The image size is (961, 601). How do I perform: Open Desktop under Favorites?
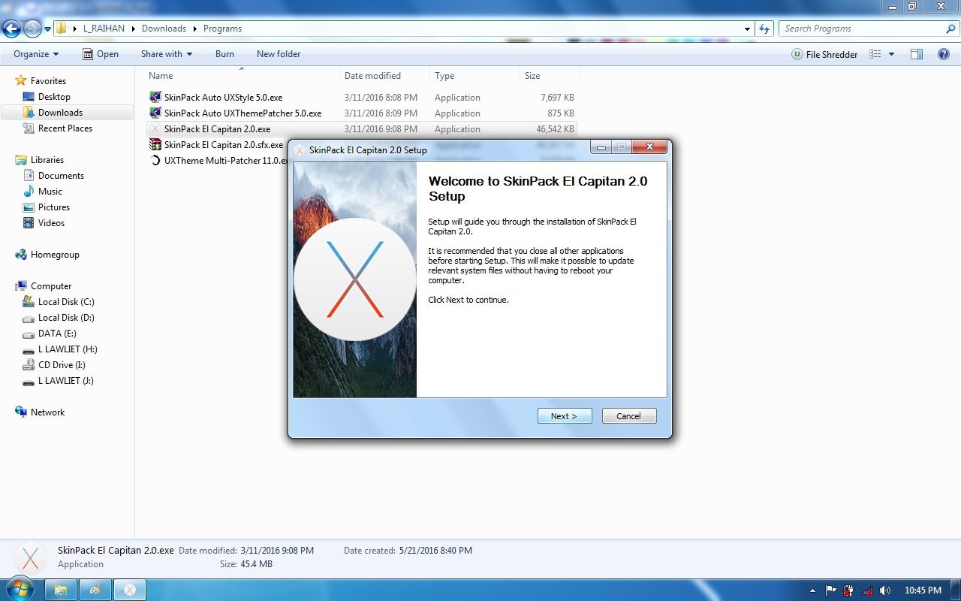pyautogui.click(x=54, y=97)
